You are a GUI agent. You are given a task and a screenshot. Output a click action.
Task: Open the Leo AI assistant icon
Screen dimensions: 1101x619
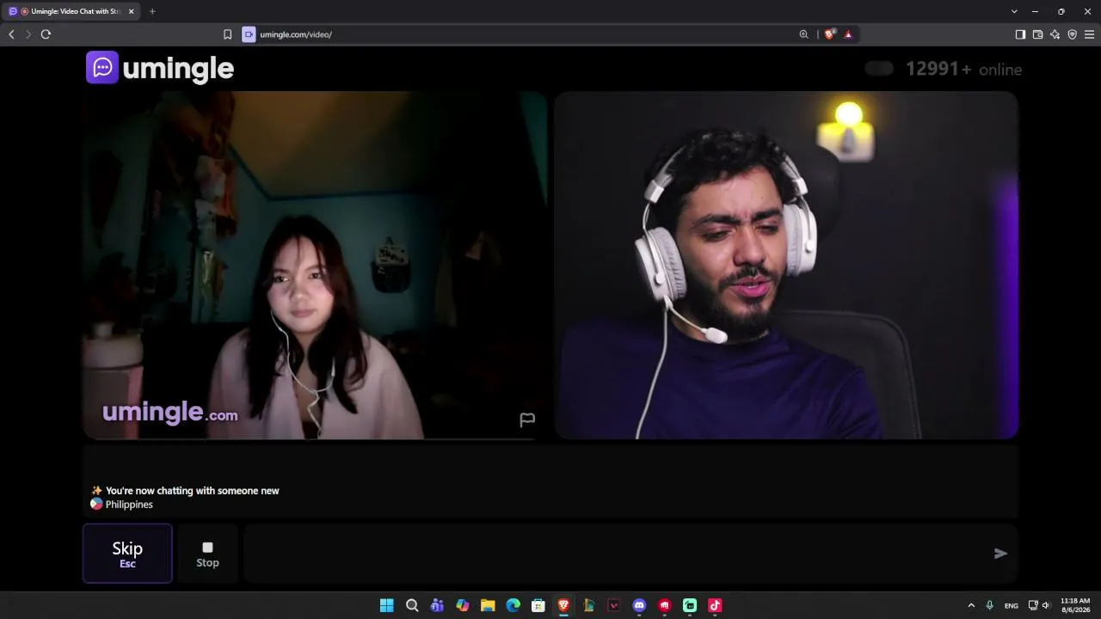(1055, 34)
